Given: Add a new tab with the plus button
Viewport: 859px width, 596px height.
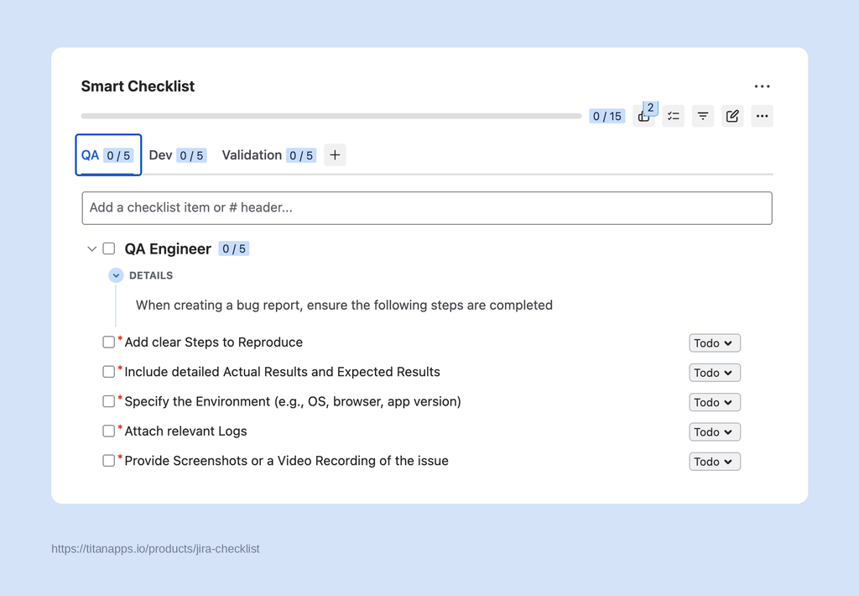Looking at the screenshot, I should [335, 155].
